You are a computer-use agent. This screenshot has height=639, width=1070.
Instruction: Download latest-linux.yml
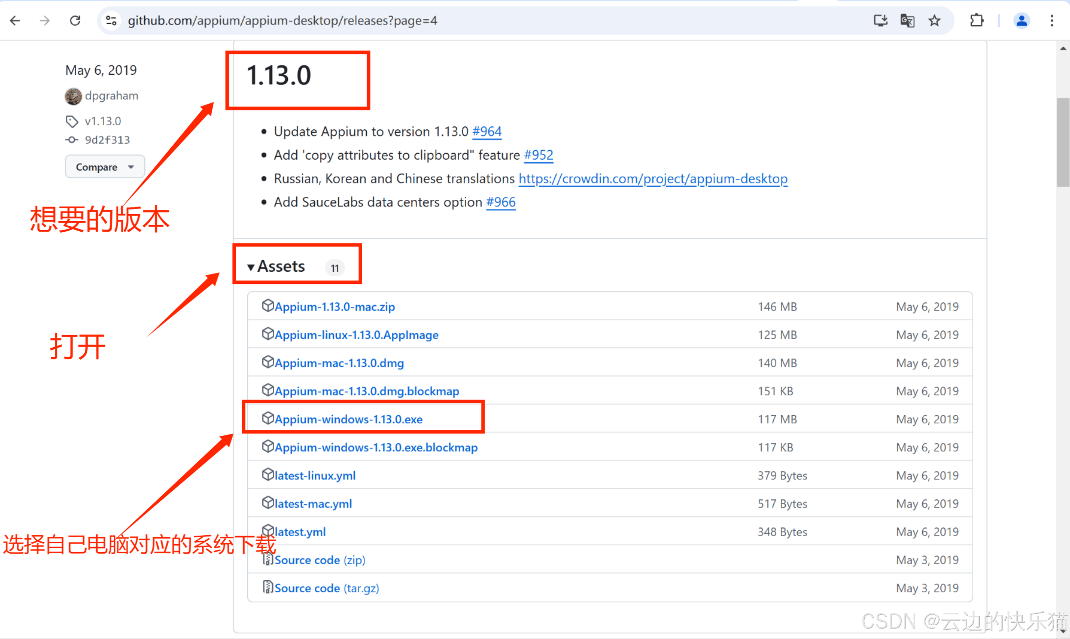[315, 475]
